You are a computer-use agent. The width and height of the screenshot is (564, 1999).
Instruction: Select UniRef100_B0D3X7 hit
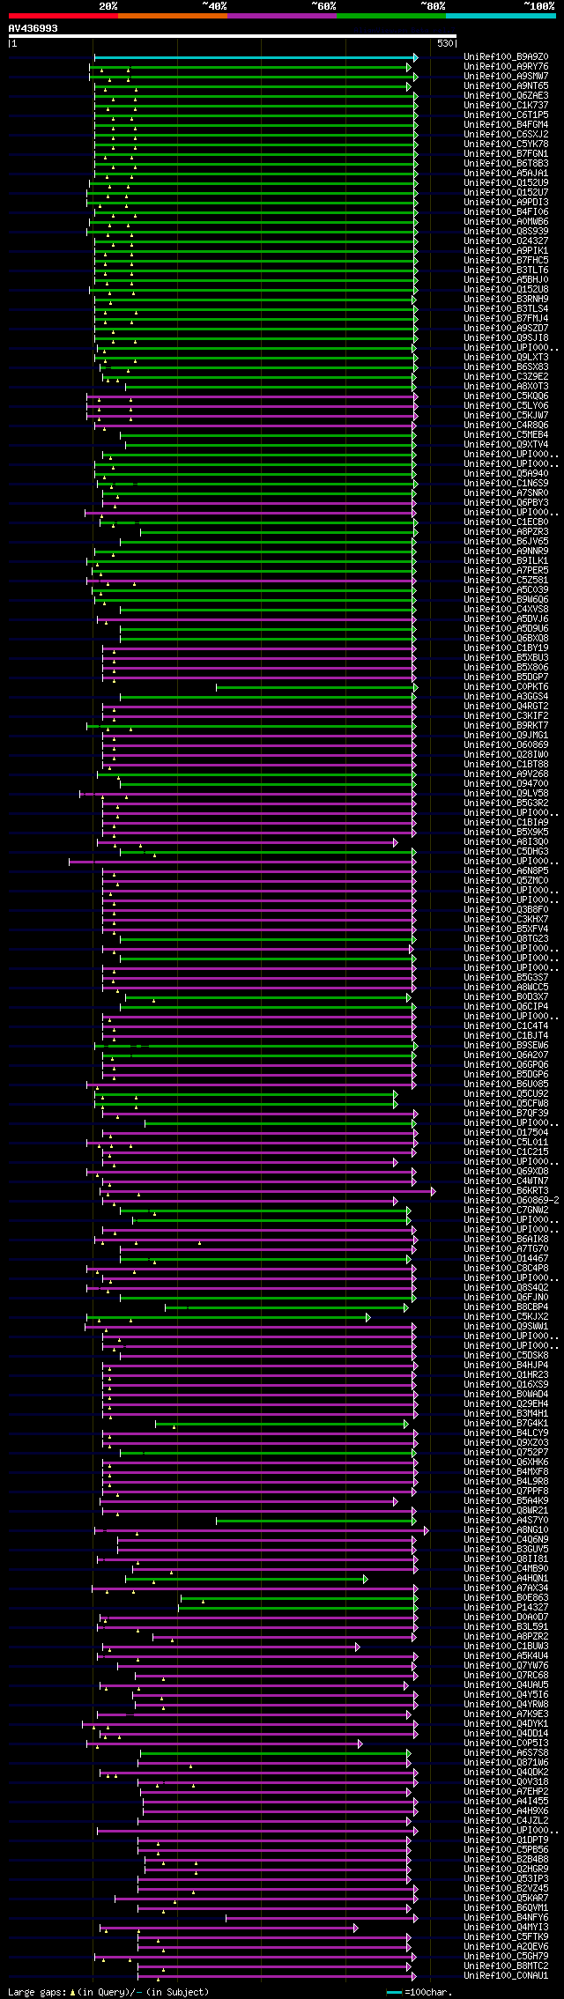506,997
